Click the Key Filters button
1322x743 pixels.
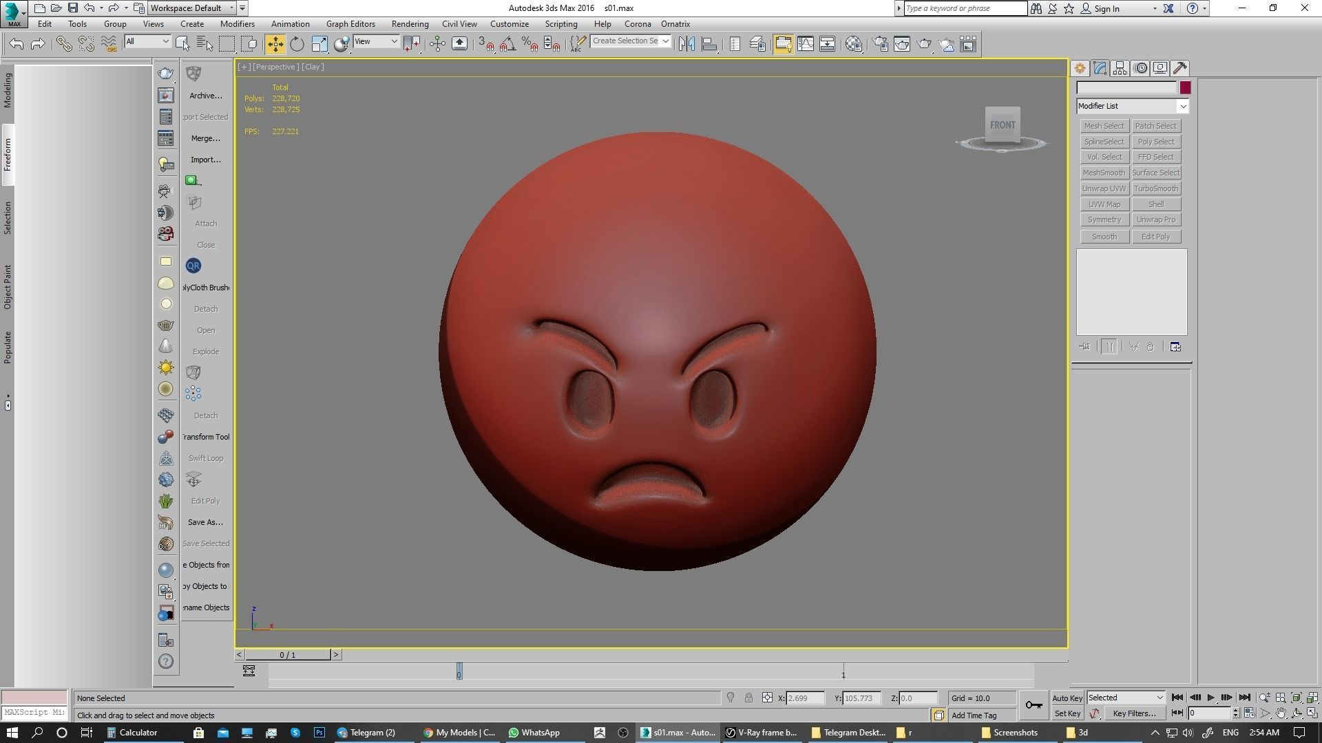tap(1135, 713)
